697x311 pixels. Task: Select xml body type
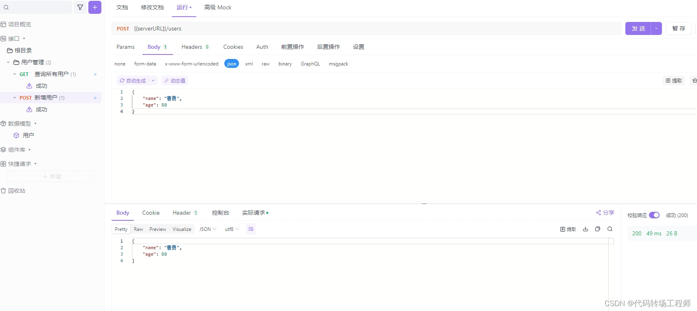coord(249,64)
